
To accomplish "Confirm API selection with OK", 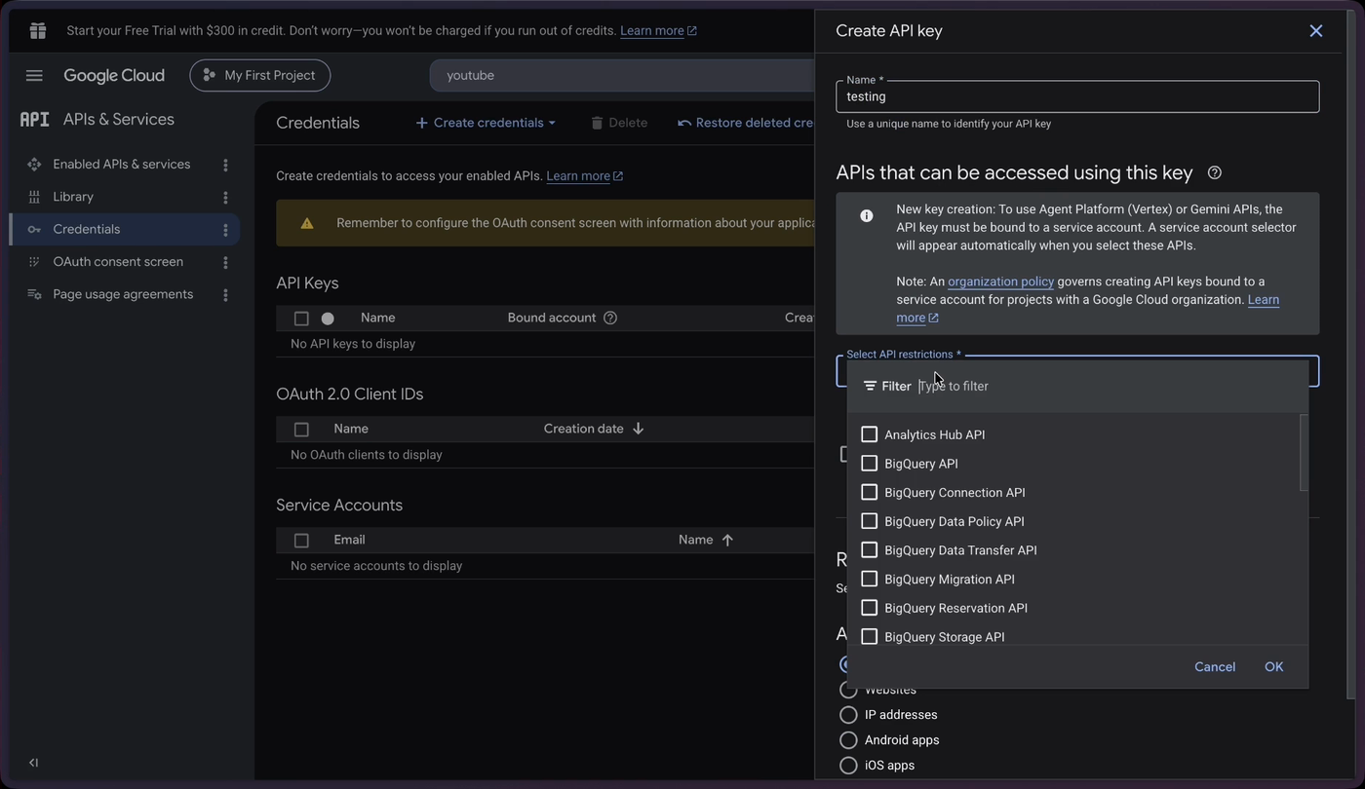I will [1273, 667].
